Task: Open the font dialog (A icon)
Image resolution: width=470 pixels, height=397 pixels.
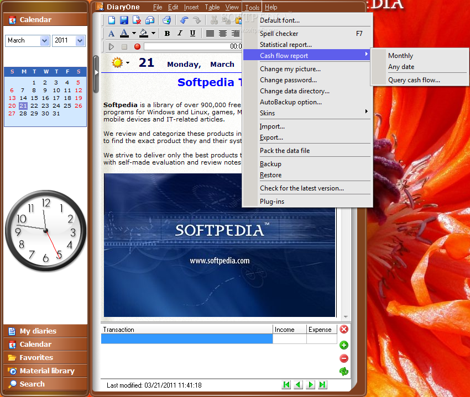Action: pyautogui.click(x=111, y=34)
